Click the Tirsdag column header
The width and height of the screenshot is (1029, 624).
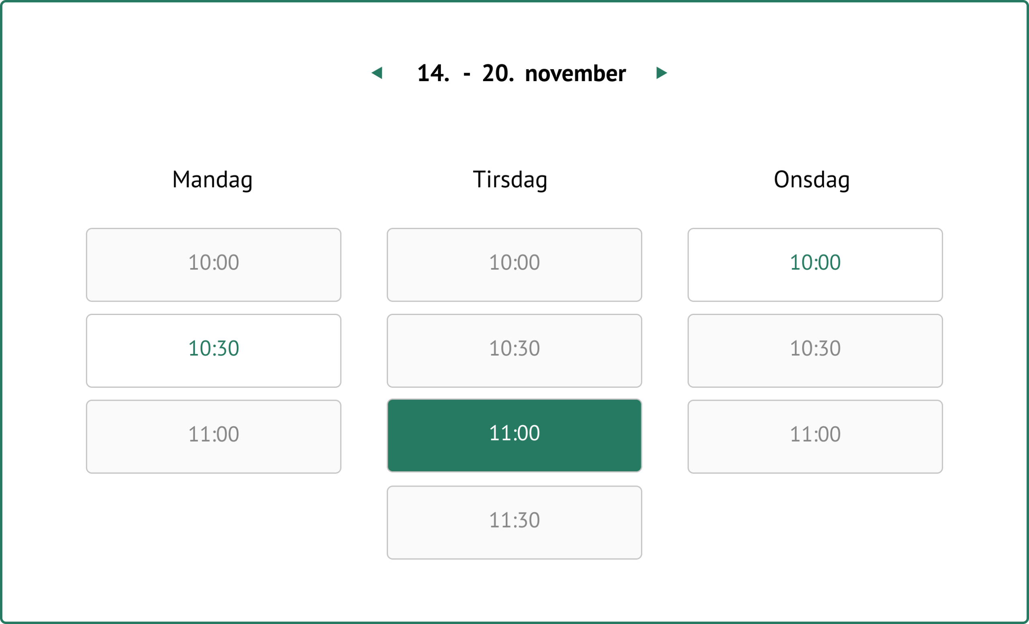click(510, 180)
